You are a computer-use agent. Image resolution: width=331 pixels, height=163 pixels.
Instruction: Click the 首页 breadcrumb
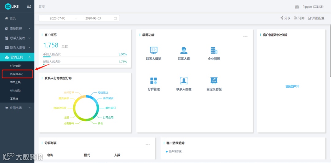click(x=42, y=7)
